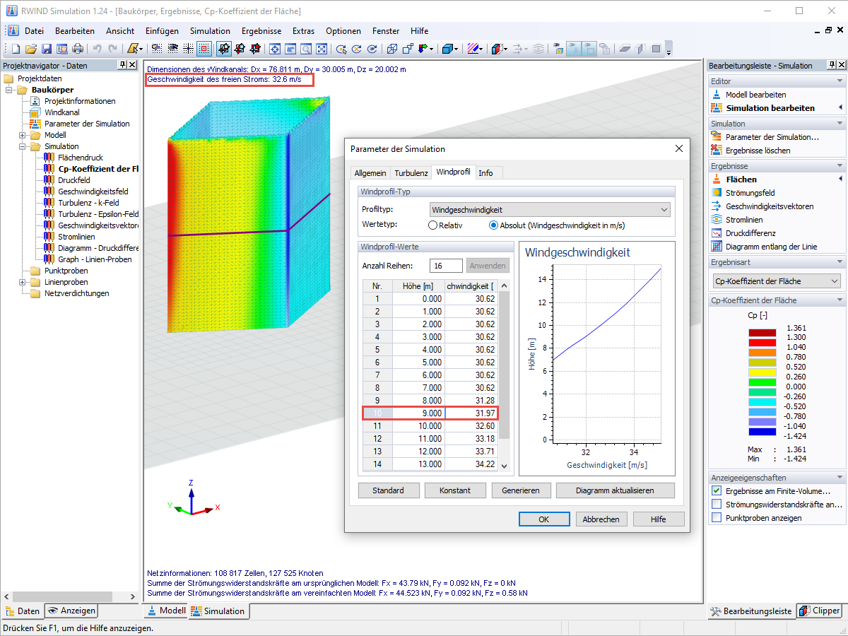Click the Print icon in the toolbar

(x=78, y=49)
